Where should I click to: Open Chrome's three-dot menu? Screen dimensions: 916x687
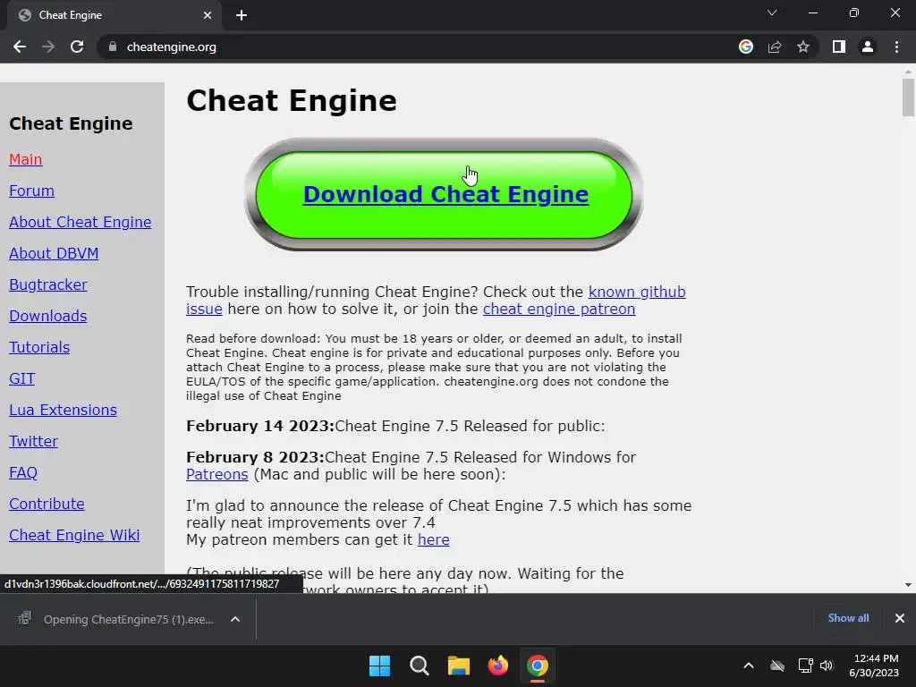coord(896,47)
